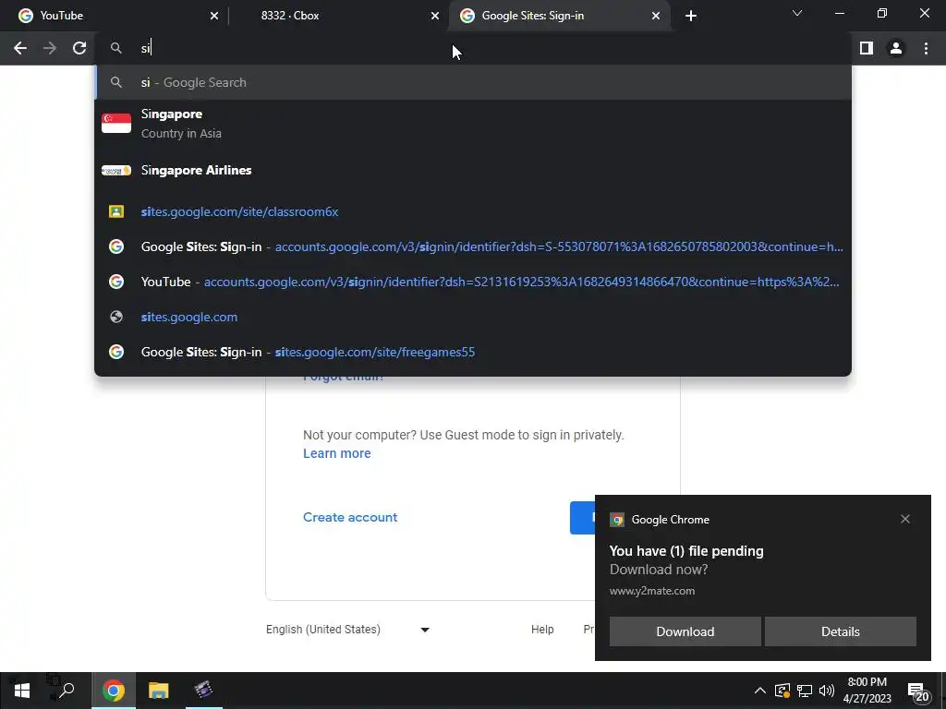
Task: Switch to the 8332 · Cbox tab
Action: click(338, 16)
